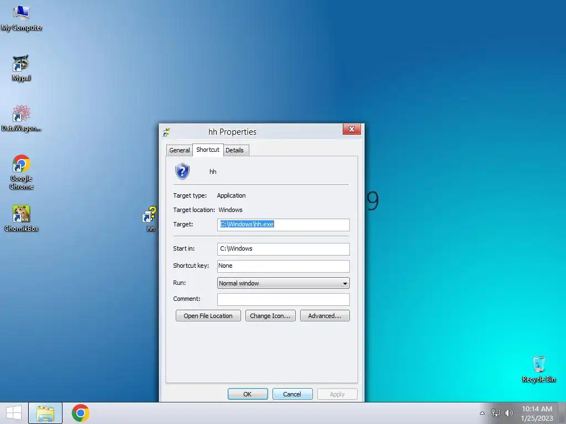Click into the Start in field
566x424 pixels.
pyautogui.click(x=284, y=249)
